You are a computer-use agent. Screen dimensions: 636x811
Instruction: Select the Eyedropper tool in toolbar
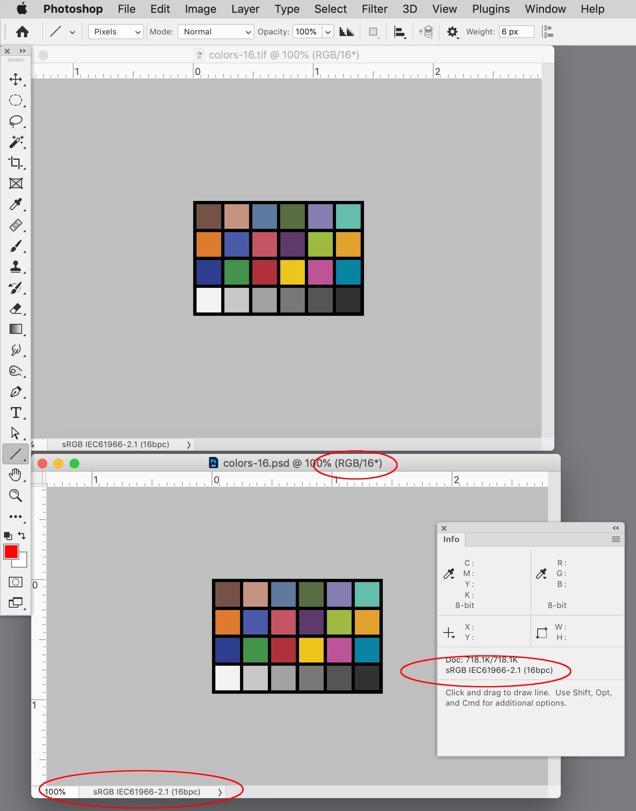(x=16, y=204)
